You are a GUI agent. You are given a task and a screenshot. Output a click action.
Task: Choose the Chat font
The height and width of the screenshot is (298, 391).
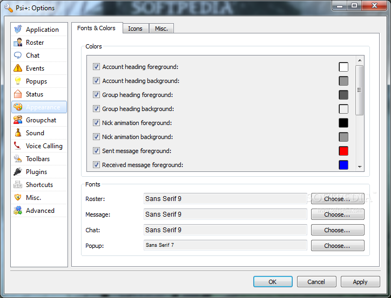tap(338, 230)
